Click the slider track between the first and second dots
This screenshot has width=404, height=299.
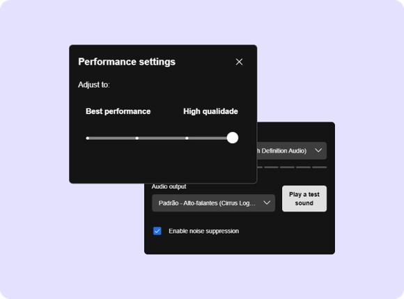pyautogui.click(x=112, y=138)
